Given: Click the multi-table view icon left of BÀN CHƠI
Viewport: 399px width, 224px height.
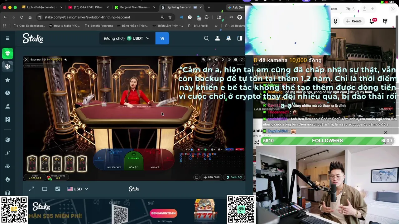Looking at the screenshot, I should 196,177.
